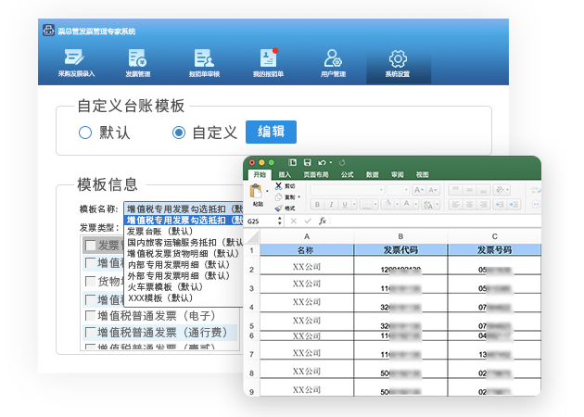Go to 用户管理 user management icon

point(333,60)
